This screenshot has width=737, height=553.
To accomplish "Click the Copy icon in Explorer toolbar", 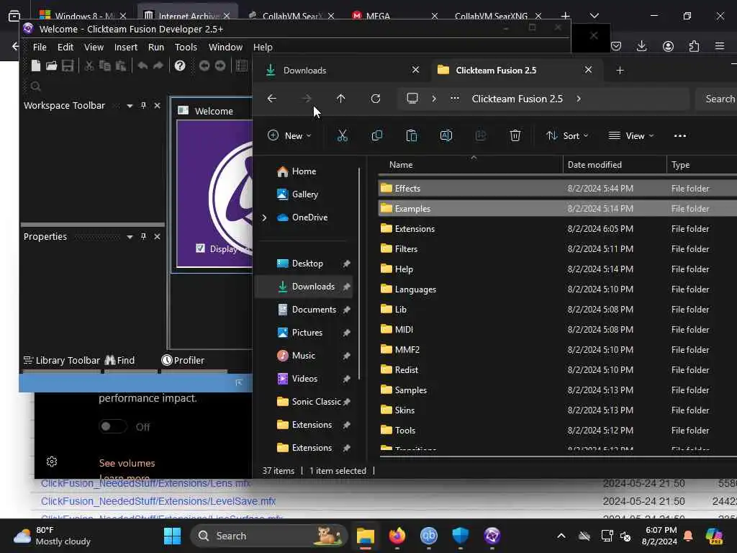I will (377, 136).
